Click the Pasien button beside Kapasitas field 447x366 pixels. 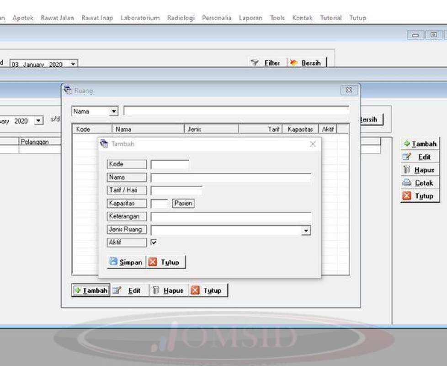pyautogui.click(x=182, y=203)
